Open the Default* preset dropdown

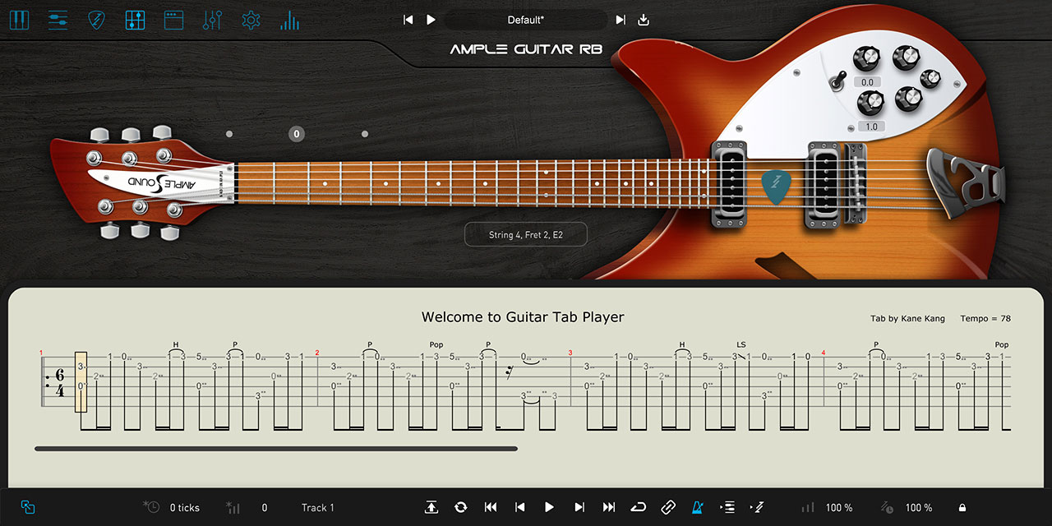[526, 20]
